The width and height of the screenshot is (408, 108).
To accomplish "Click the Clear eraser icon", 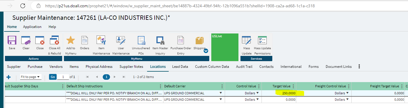I will point(26,40).
